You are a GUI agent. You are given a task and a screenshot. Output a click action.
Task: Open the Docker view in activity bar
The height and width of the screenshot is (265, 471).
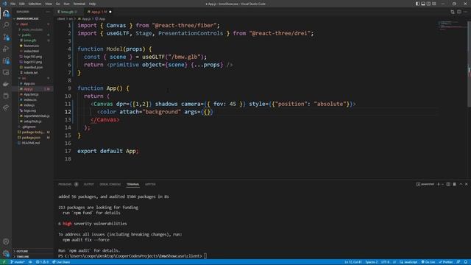pyautogui.click(x=6, y=84)
